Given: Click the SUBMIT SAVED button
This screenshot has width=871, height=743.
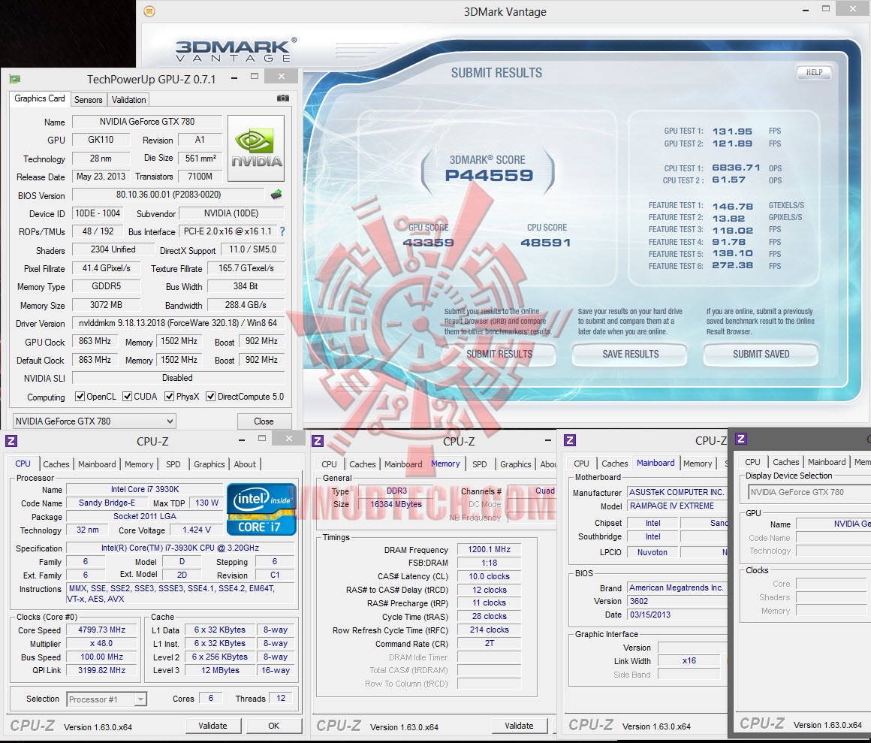Looking at the screenshot, I should [x=761, y=354].
